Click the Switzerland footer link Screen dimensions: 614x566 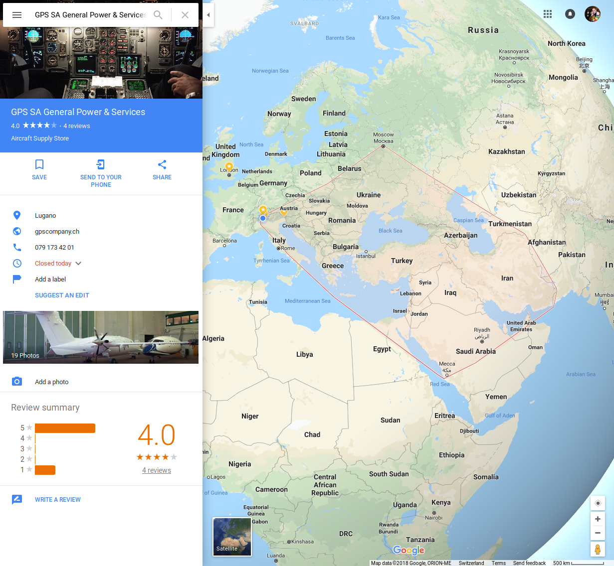pyautogui.click(x=471, y=563)
